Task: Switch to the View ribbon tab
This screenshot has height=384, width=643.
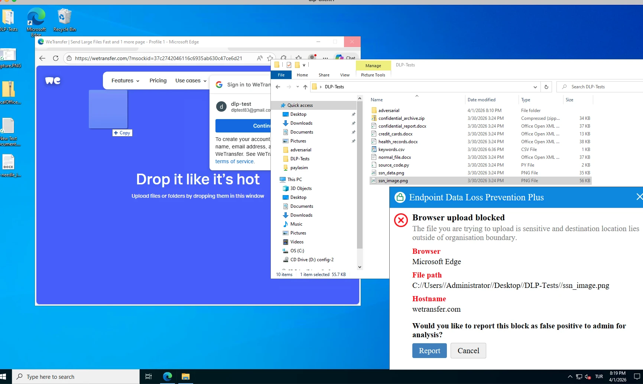Action: pyautogui.click(x=345, y=75)
